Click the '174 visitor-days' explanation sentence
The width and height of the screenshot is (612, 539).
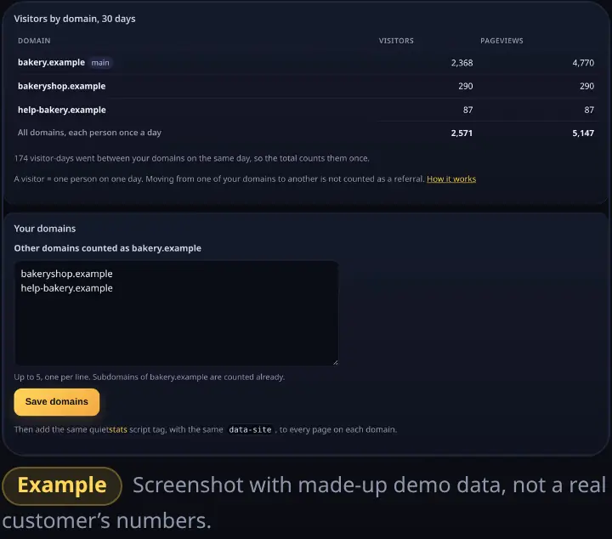(191, 158)
